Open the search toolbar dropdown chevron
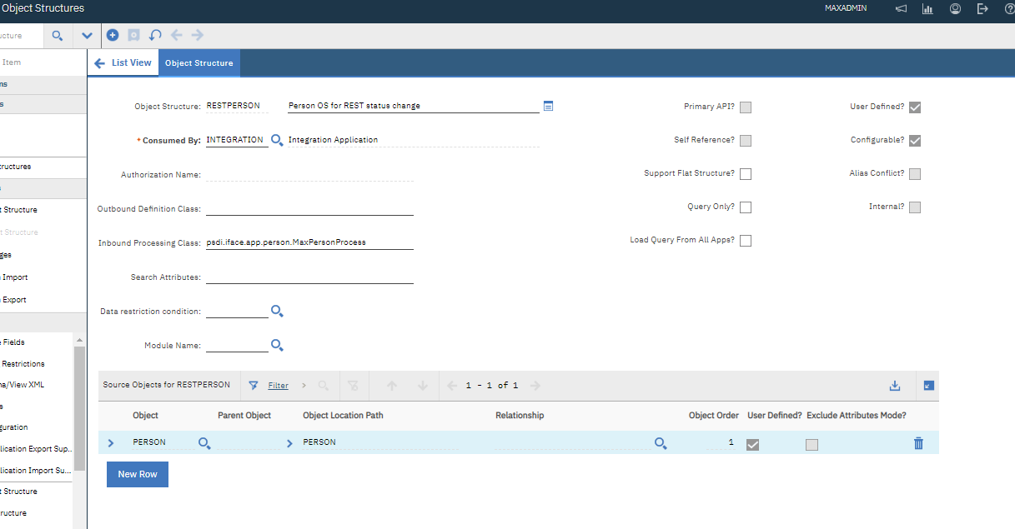Image resolution: width=1015 pixels, height=529 pixels. coord(87,35)
